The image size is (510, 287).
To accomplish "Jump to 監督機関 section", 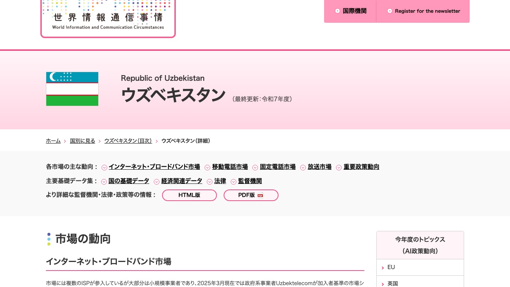I will point(250,181).
